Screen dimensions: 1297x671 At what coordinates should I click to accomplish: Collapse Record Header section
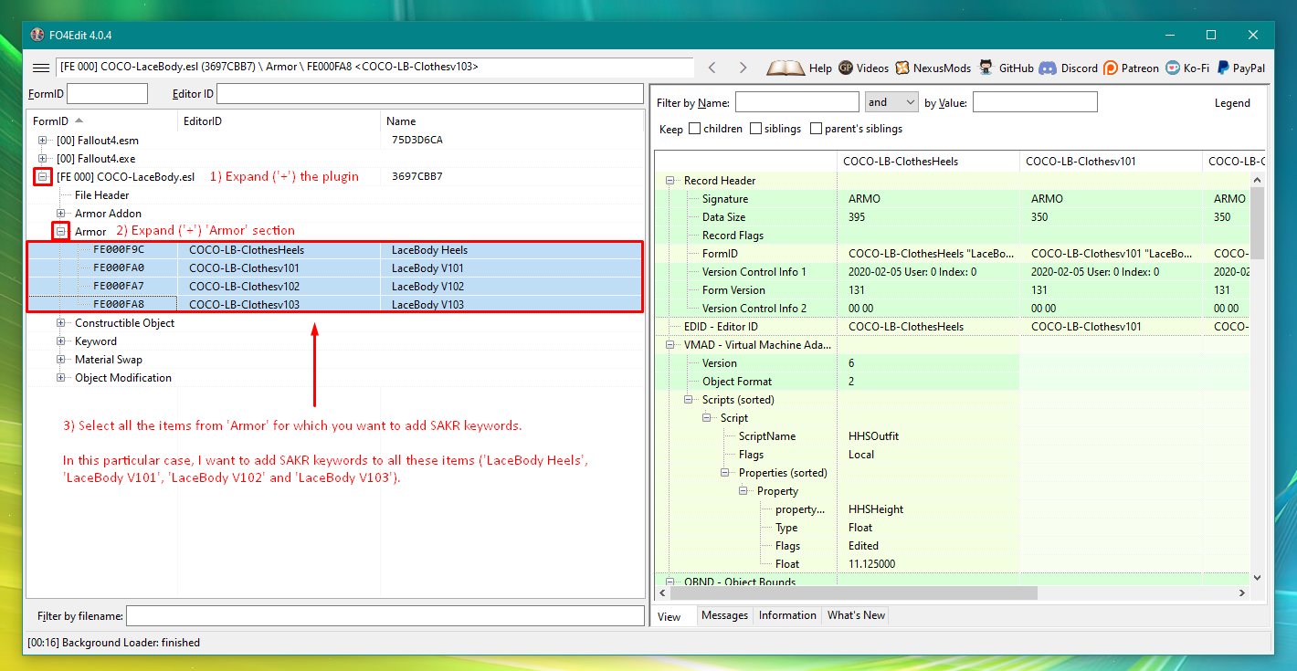pyautogui.click(x=670, y=181)
